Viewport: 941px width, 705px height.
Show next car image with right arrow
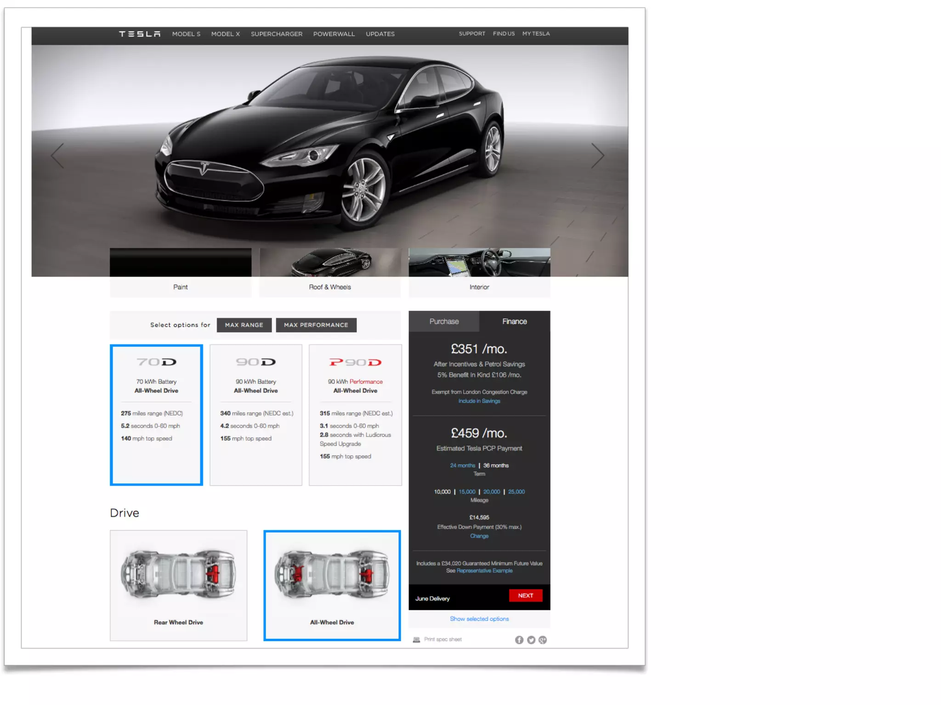pyautogui.click(x=597, y=156)
